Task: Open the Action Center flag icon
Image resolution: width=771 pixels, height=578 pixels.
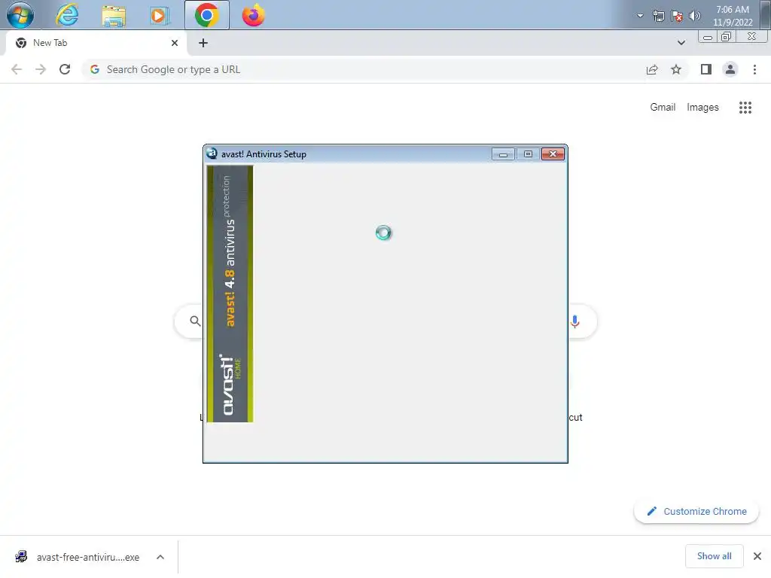Action: (677, 16)
